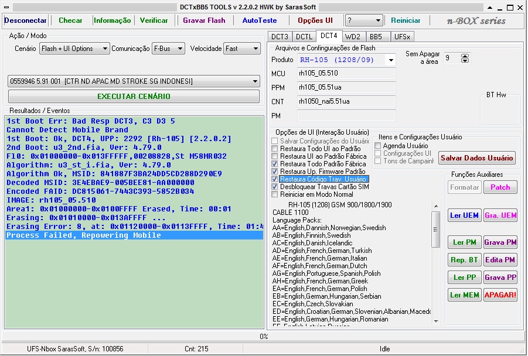Click 'UFS-Nbox SarasSoft, S/n: 100856' status text
The width and height of the screenshot is (528, 356).
(x=75, y=349)
